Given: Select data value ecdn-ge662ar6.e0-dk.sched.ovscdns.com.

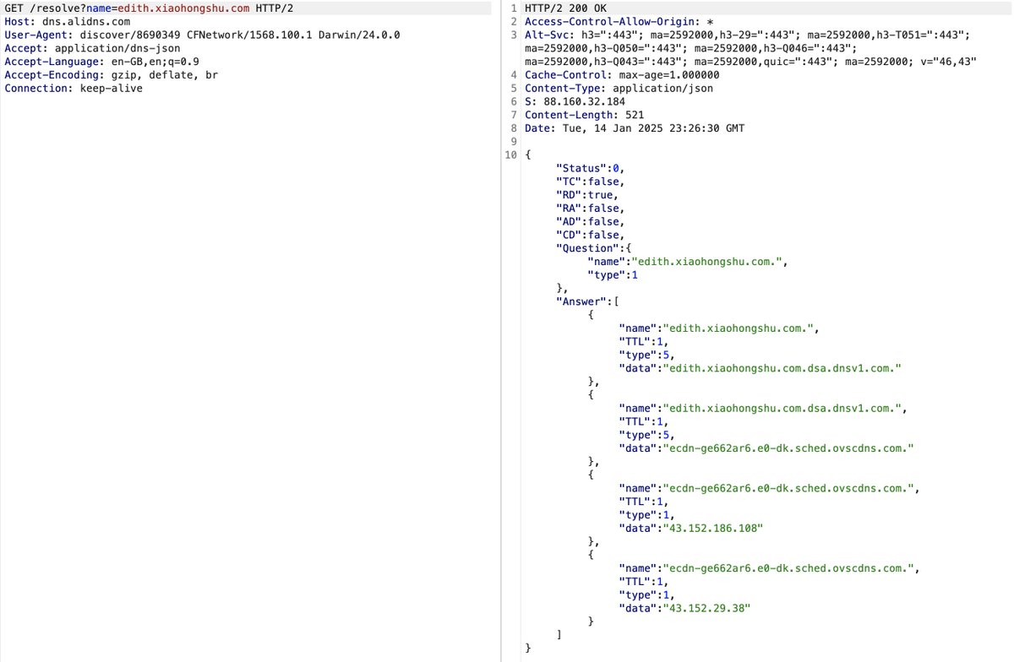Looking at the screenshot, I should pyautogui.click(x=790, y=448).
